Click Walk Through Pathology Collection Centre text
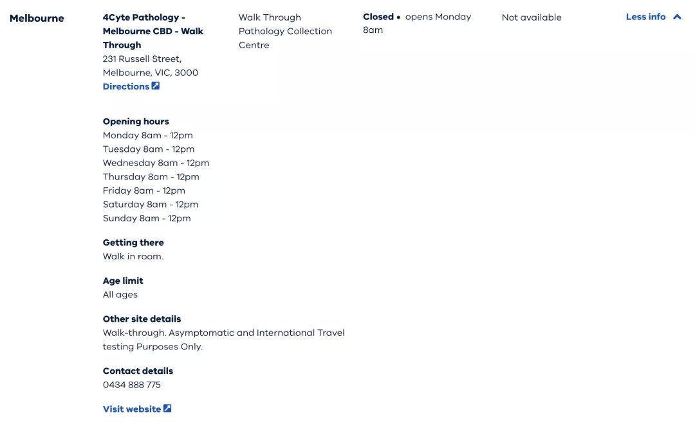Viewport: 695px width, 426px height. click(285, 31)
